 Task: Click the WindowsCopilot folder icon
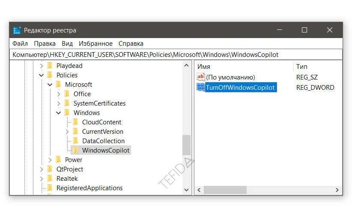[76, 150]
